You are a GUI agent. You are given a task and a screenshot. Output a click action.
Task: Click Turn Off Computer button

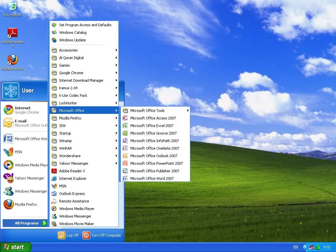(102, 235)
